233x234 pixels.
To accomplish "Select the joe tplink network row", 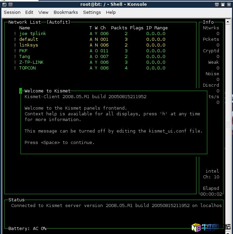I will [32, 34].
